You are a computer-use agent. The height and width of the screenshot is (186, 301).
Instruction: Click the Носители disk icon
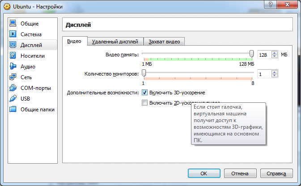point(13,55)
